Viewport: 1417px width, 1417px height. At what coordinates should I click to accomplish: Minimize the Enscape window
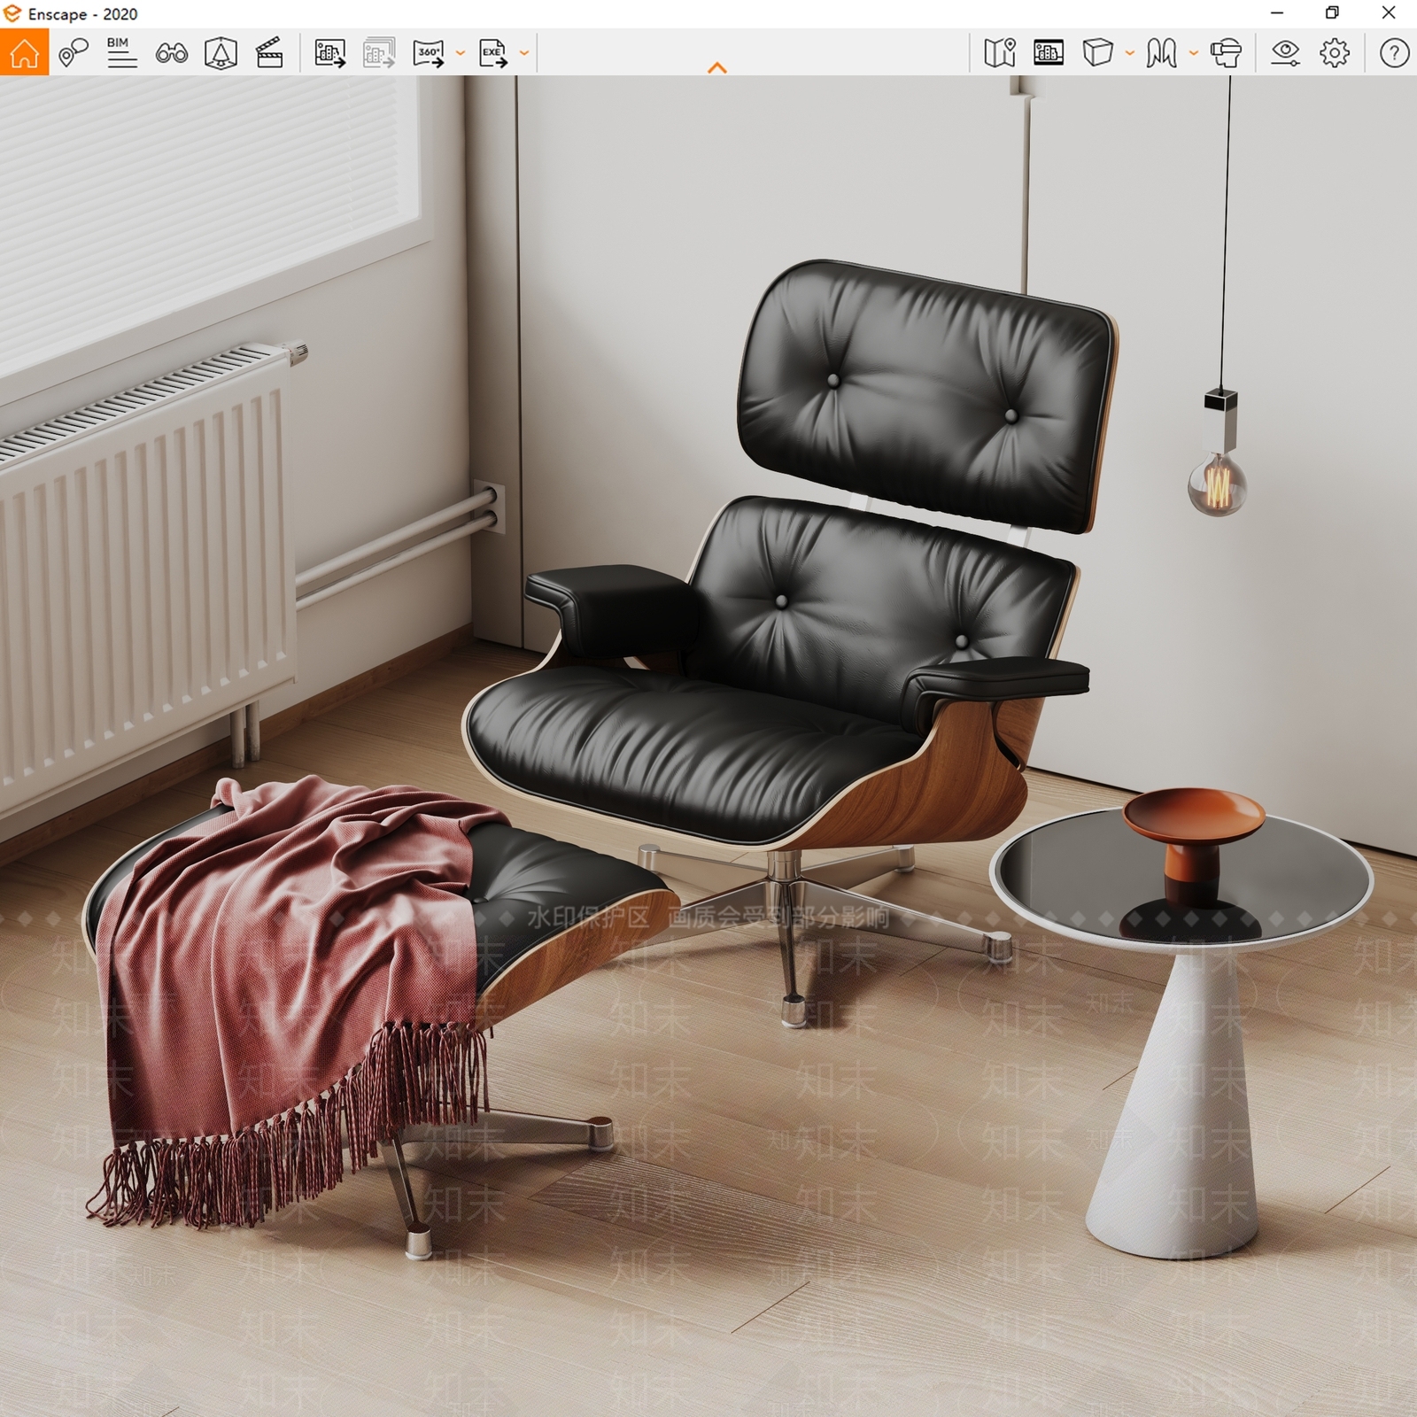pos(1277,13)
